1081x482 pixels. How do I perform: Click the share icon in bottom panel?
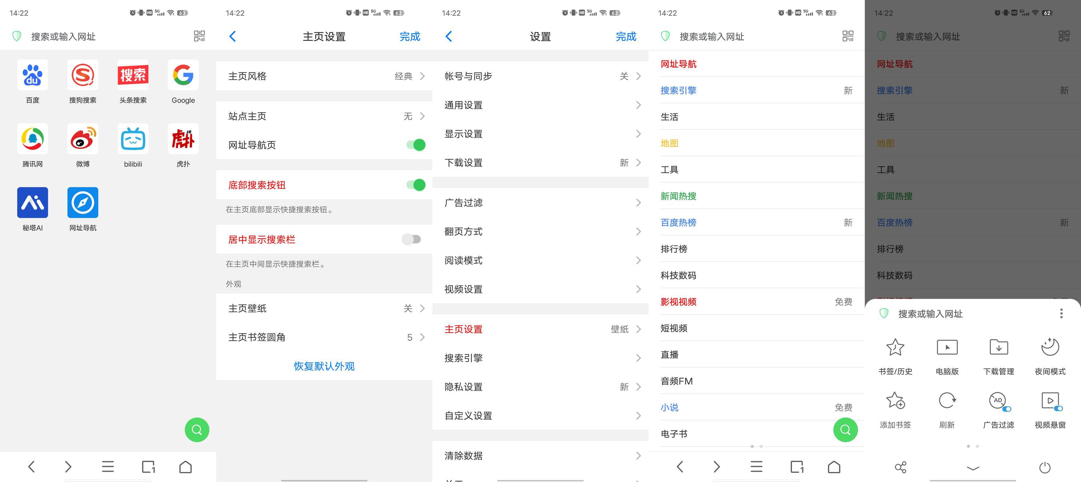point(900,467)
